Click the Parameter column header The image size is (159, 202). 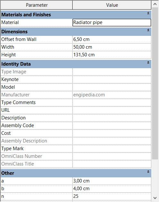[36, 5]
